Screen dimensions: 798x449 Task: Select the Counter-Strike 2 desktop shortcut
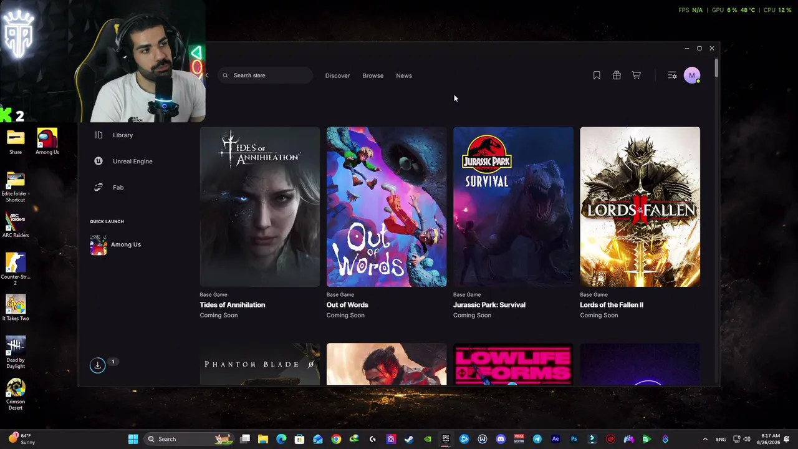[x=16, y=269]
